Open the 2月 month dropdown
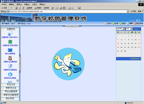 (129, 29)
